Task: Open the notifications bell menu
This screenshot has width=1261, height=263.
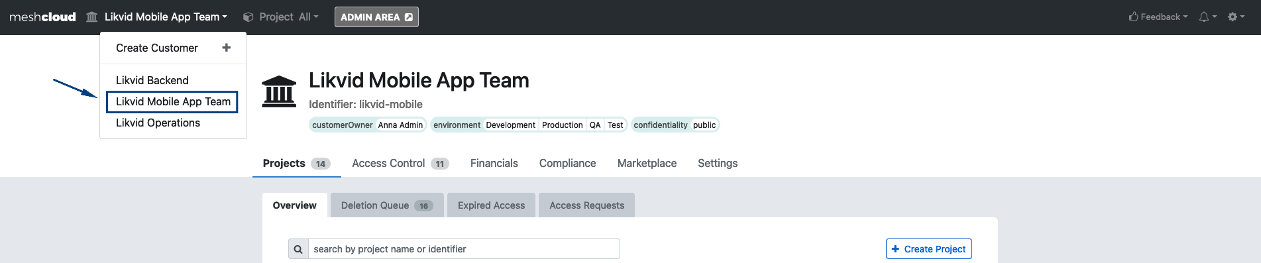Action: [1207, 17]
